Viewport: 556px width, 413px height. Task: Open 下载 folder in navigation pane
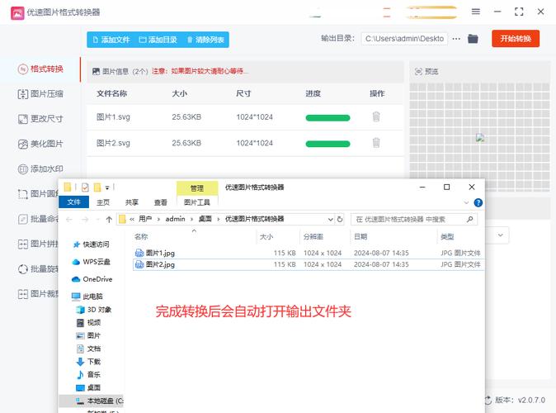pyautogui.click(x=88, y=362)
